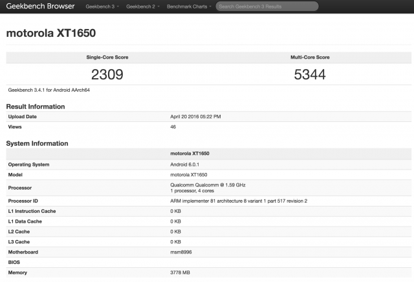The height and width of the screenshot is (282, 414).
Task: Select the L1 Instruction Cache label
Action: click(32, 212)
